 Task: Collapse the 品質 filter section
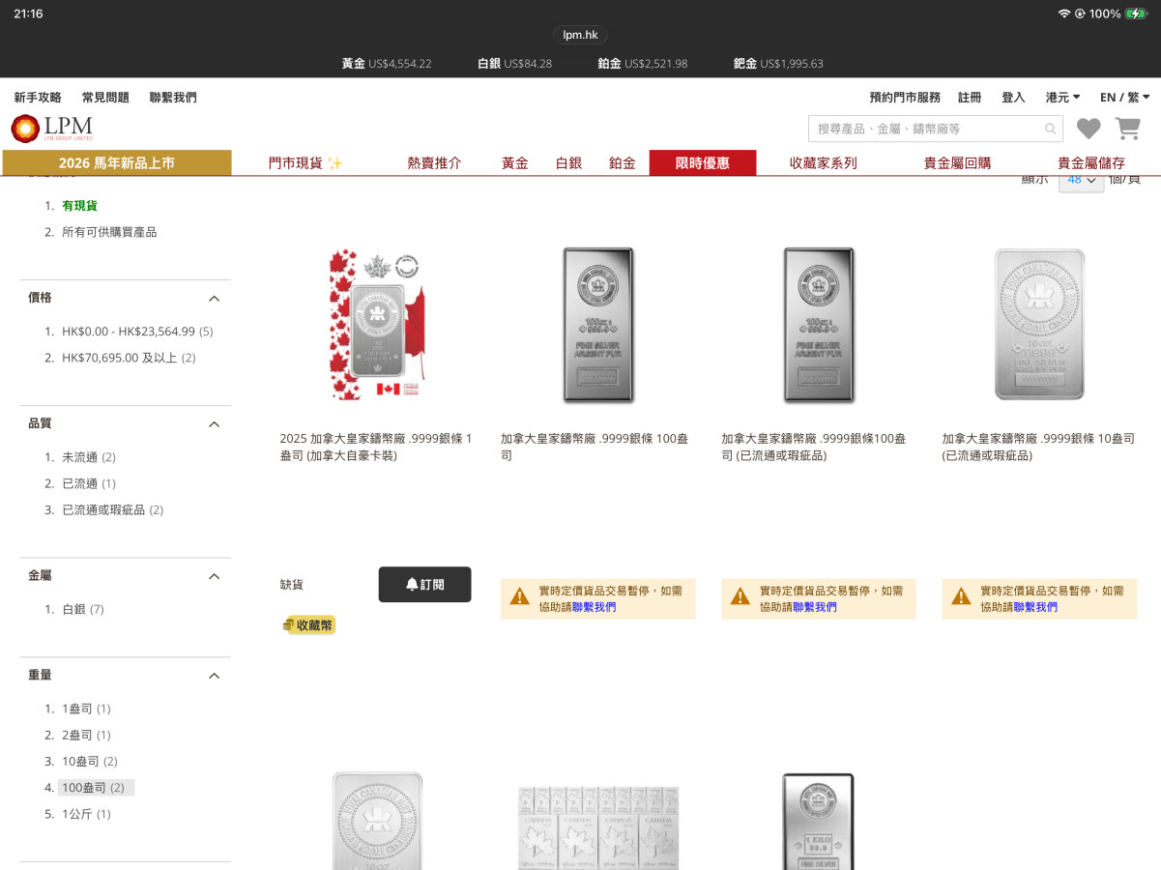(215, 424)
